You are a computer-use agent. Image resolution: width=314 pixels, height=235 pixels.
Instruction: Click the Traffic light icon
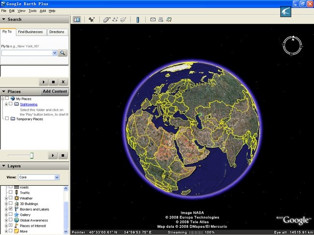[16, 193]
